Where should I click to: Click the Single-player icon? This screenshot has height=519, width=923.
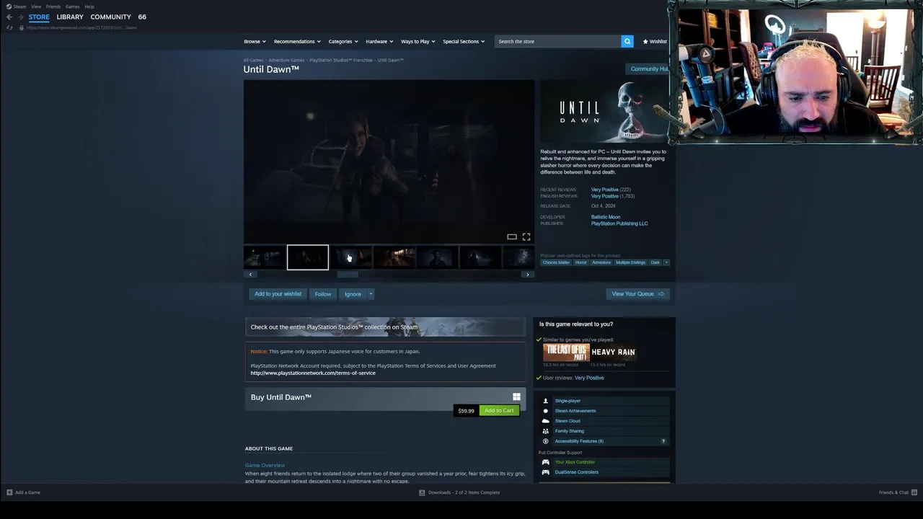pyautogui.click(x=545, y=401)
